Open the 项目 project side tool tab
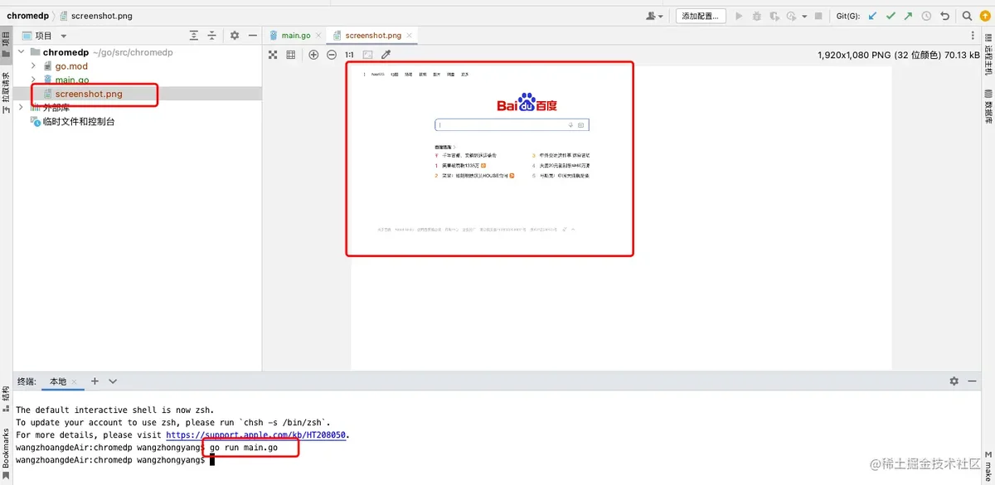Image resolution: width=995 pixels, height=485 pixels. [x=6, y=46]
